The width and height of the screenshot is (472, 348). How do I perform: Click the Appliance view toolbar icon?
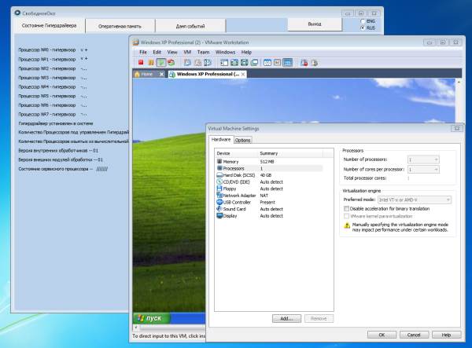[x=277, y=63]
